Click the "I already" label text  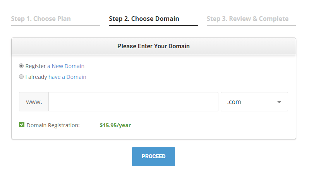point(36,77)
